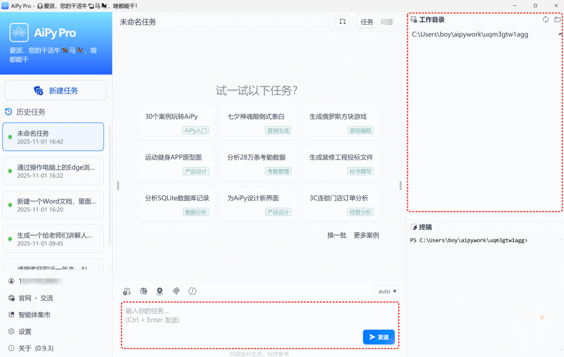
Task: Click the history list scrollbar
Action: 110,185
